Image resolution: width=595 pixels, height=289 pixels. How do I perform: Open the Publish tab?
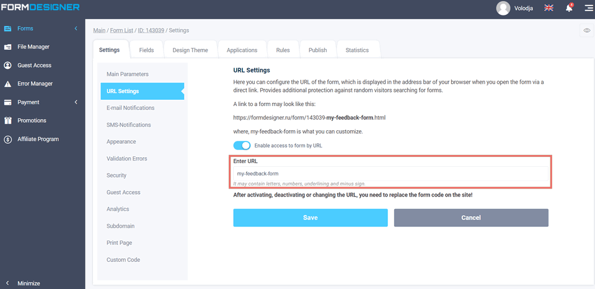click(x=317, y=50)
